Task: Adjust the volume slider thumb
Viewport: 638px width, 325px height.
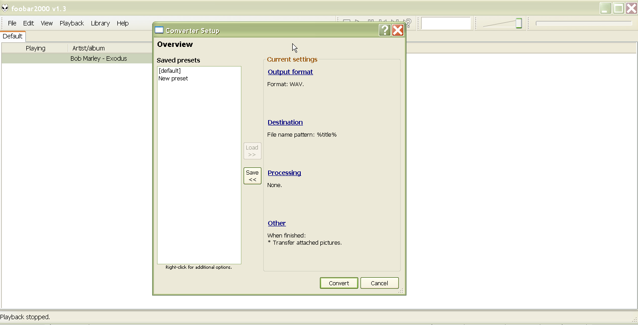Action: click(x=518, y=23)
